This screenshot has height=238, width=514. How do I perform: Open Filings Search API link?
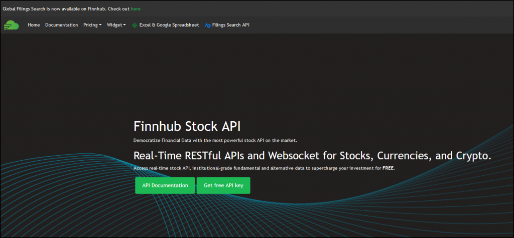[x=231, y=25]
